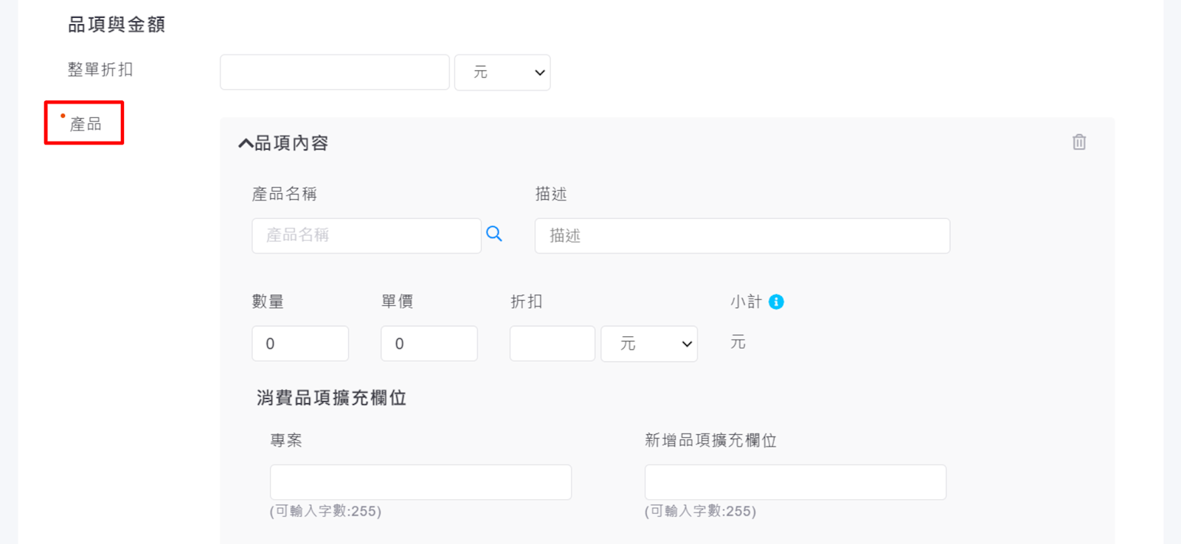Click the product name search magnifier
The image size is (1181, 544).
[x=494, y=234]
